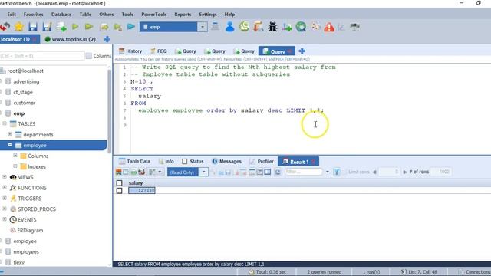Screen dimensions: 491x276
Task: Switch to the Table Data tab
Action: click(x=135, y=162)
